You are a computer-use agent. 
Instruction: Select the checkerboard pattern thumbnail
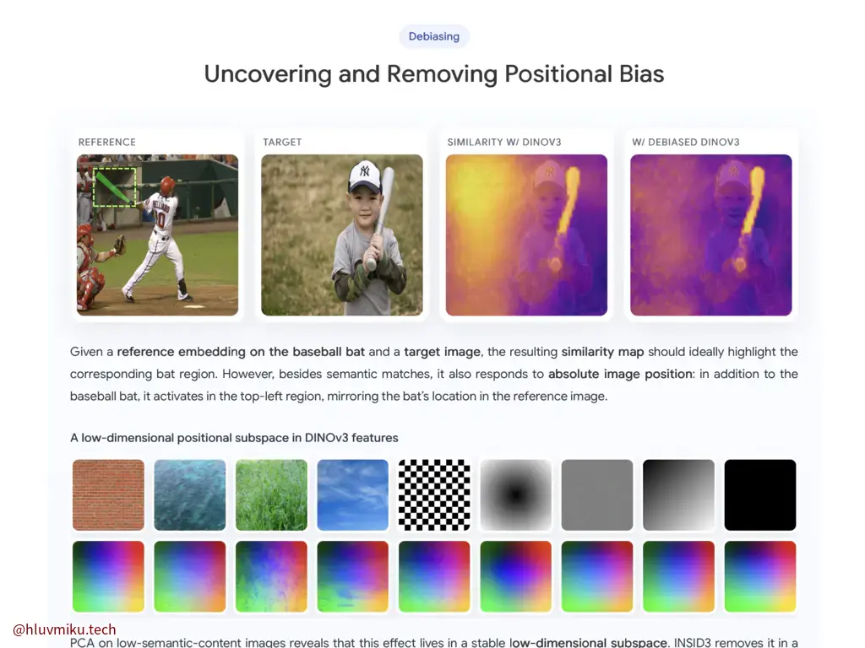[434, 494]
